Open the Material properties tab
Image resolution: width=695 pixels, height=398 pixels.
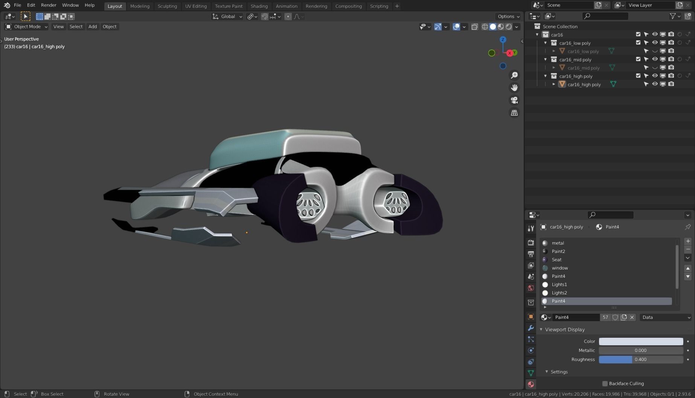click(x=531, y=384)
